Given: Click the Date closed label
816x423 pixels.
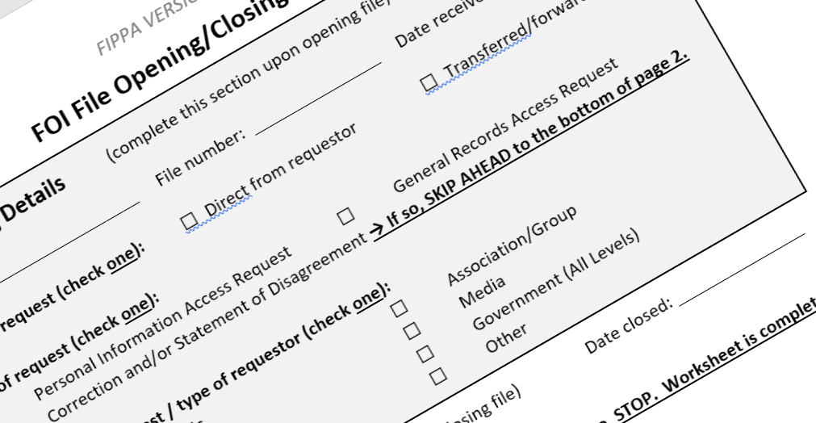Looking at the screenshot, I should click(628, 327).
